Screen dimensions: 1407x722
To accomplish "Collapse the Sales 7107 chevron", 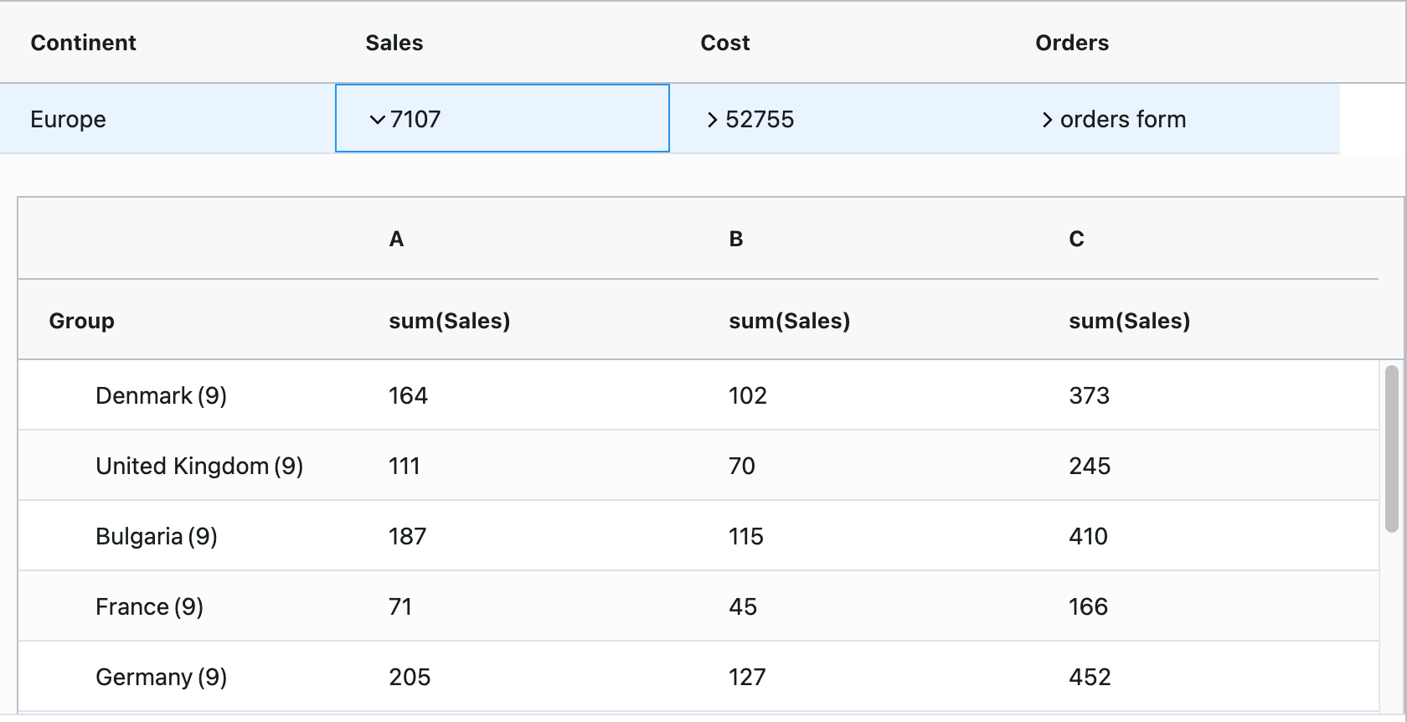I will (x=377, y=120).
